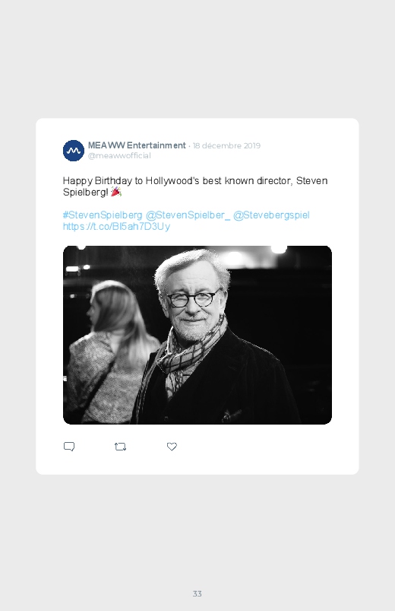Click the retweet arrows icon
395x611 pixels.
click(120, 447)
